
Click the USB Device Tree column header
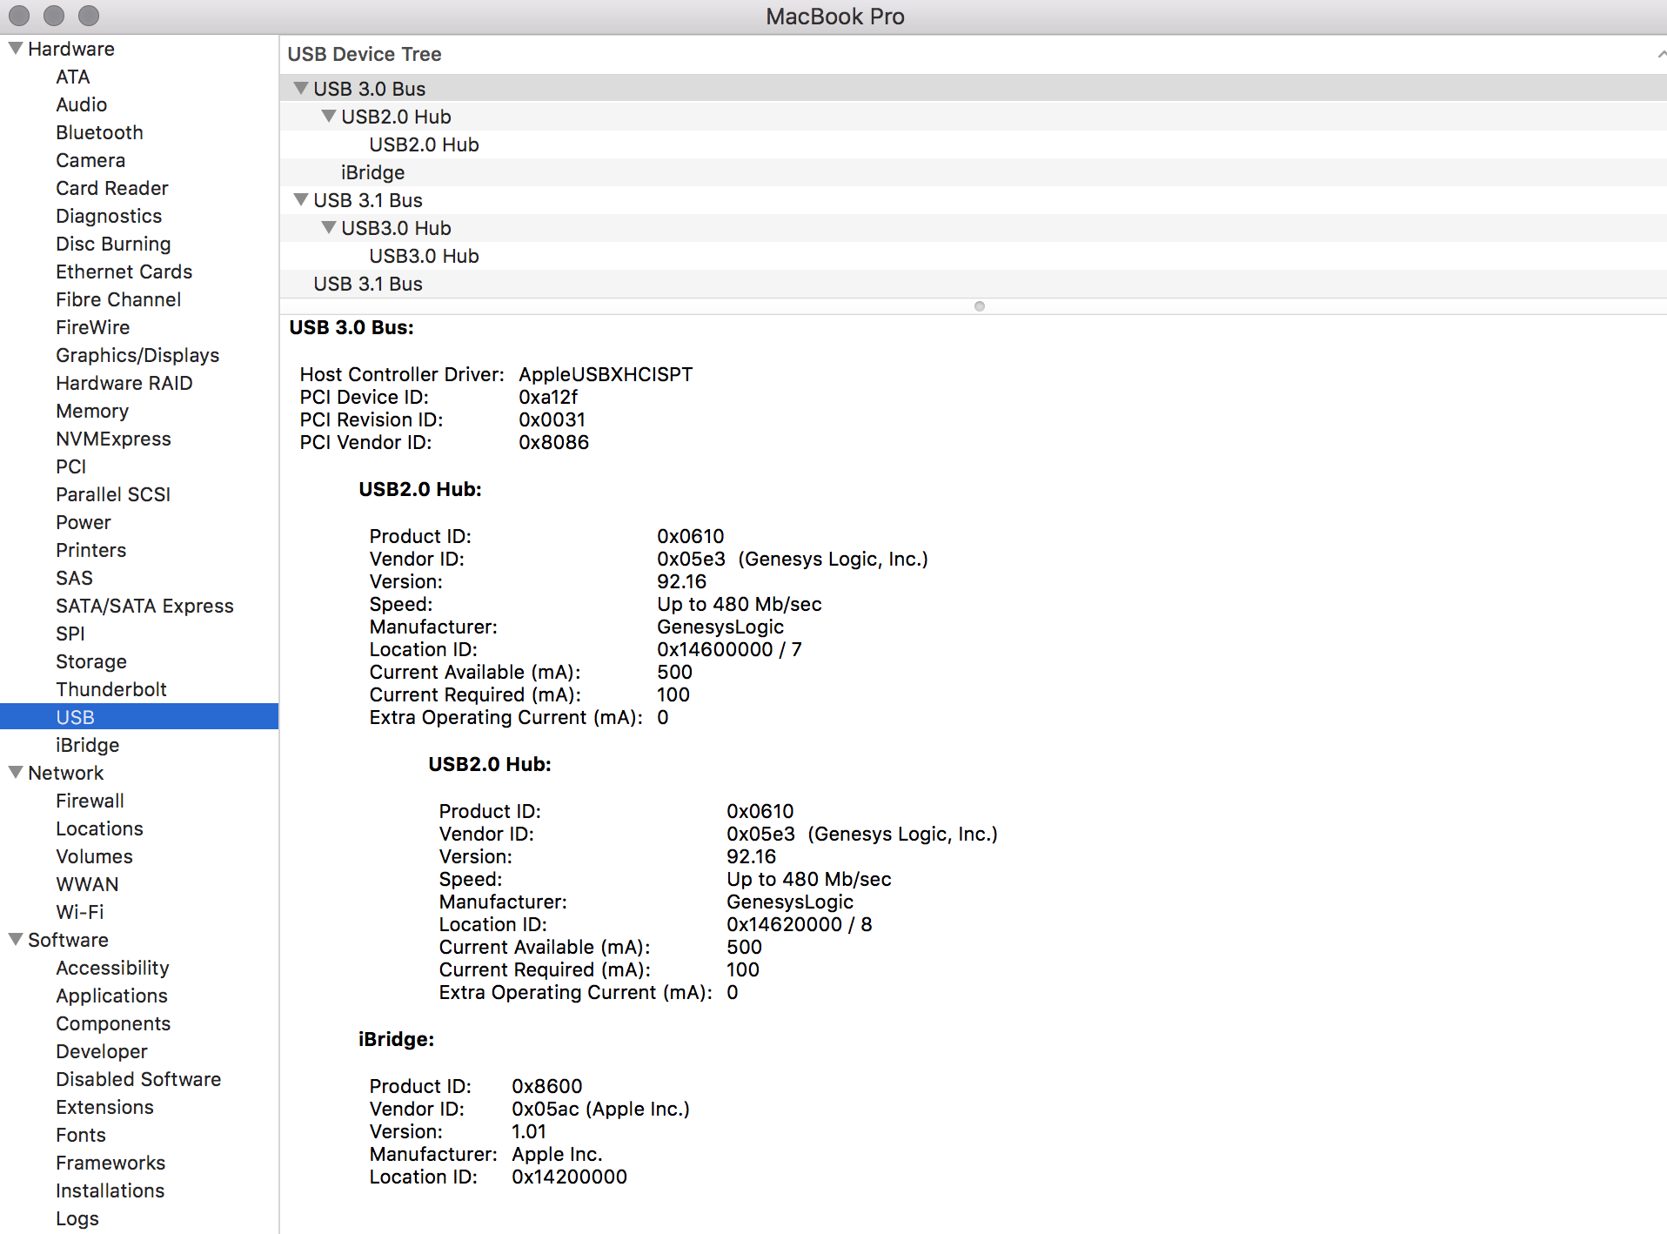pyautogui.click(x=973, y=54)
